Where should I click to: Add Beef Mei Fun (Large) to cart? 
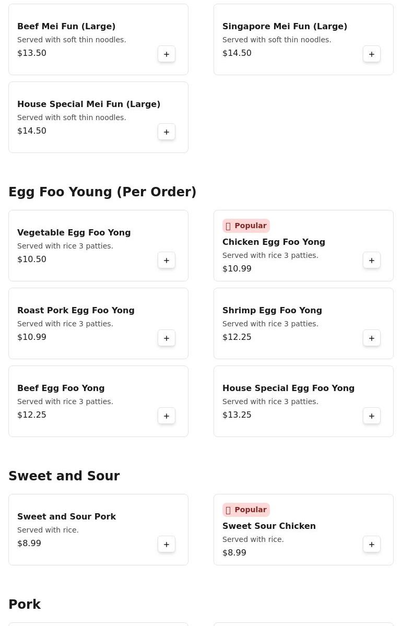[167, 54]
